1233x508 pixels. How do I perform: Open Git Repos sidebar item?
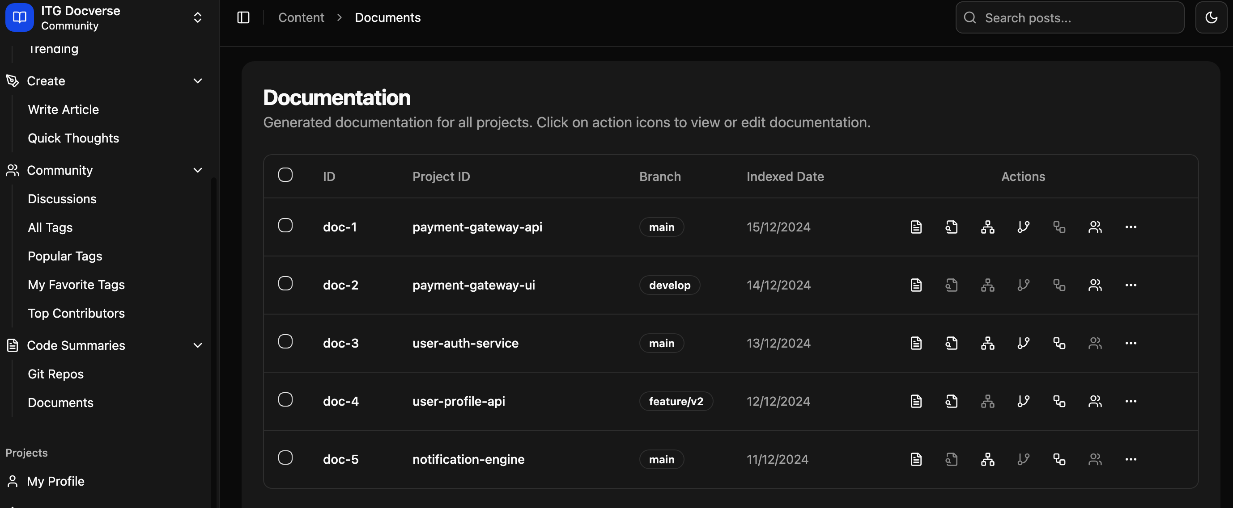coord(55,374)
